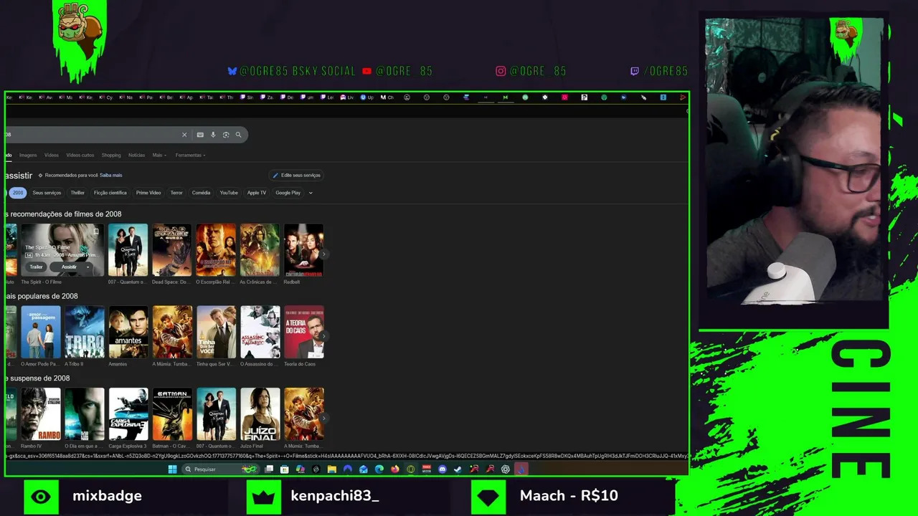
Task: Search by image using the lens icon
Action: (226, 135)
